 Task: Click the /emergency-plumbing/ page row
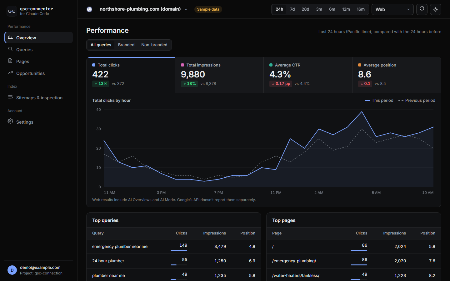354,261
